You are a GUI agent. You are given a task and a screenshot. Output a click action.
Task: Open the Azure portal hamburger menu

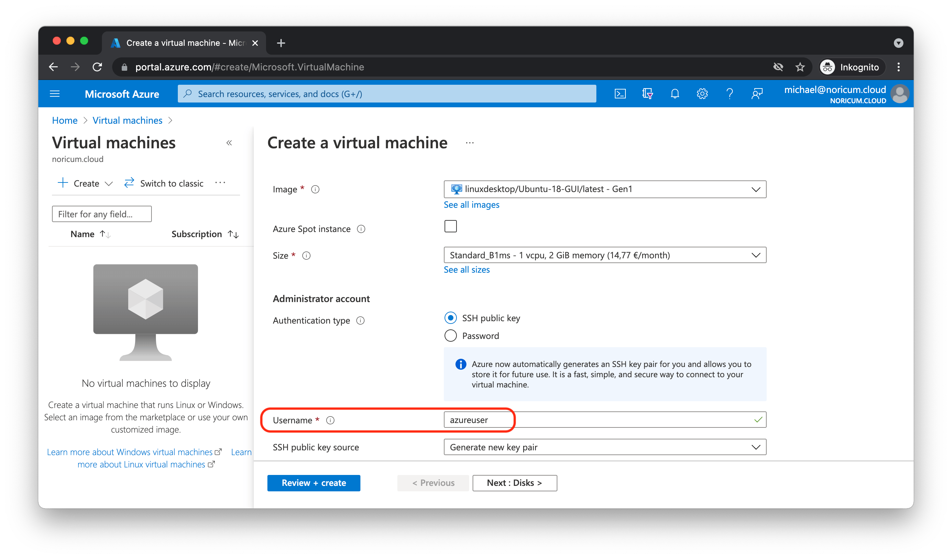[55, 94]
